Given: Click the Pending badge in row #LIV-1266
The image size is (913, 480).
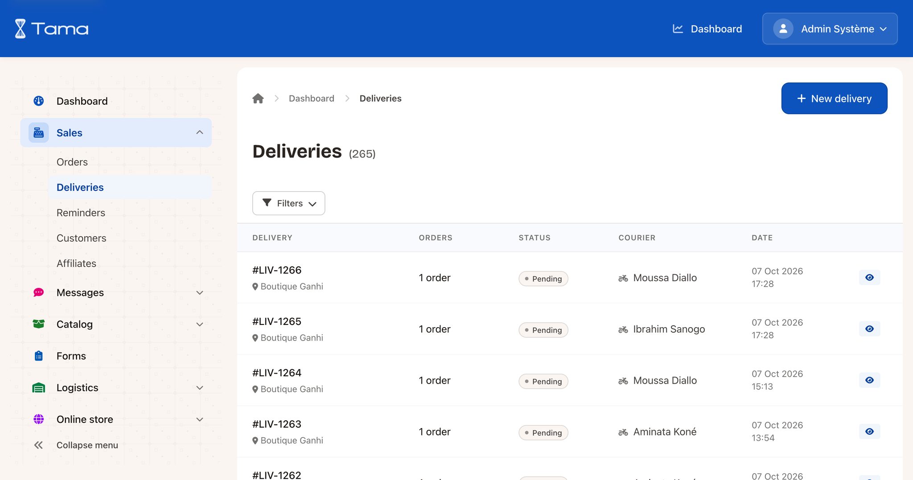Looking at the screenshot, I should point(543,279).
